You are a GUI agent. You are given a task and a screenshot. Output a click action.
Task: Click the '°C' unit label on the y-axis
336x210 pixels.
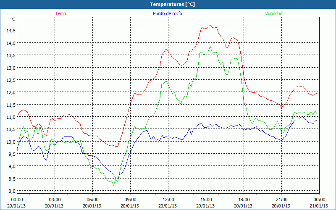coord(13,19)
